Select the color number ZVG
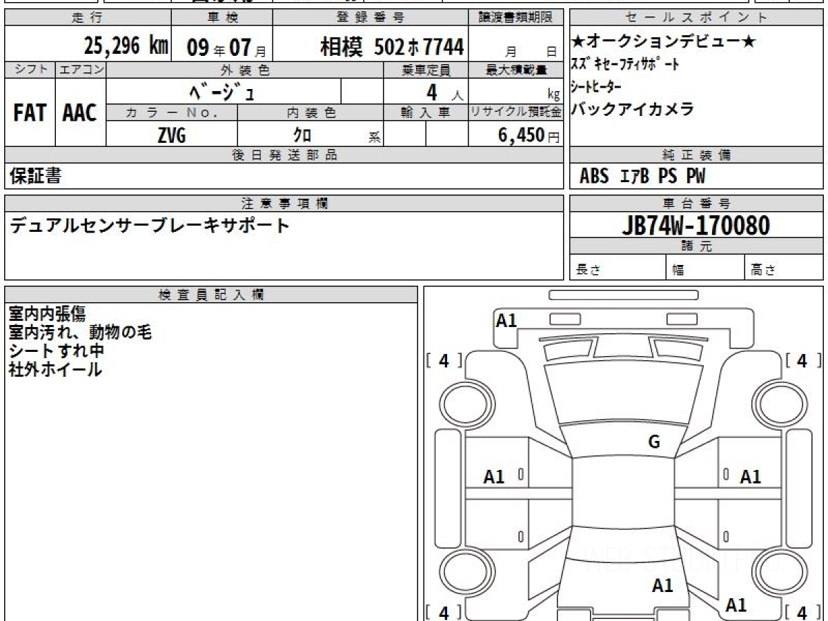828x621 pixels. [x=171, y=135]
